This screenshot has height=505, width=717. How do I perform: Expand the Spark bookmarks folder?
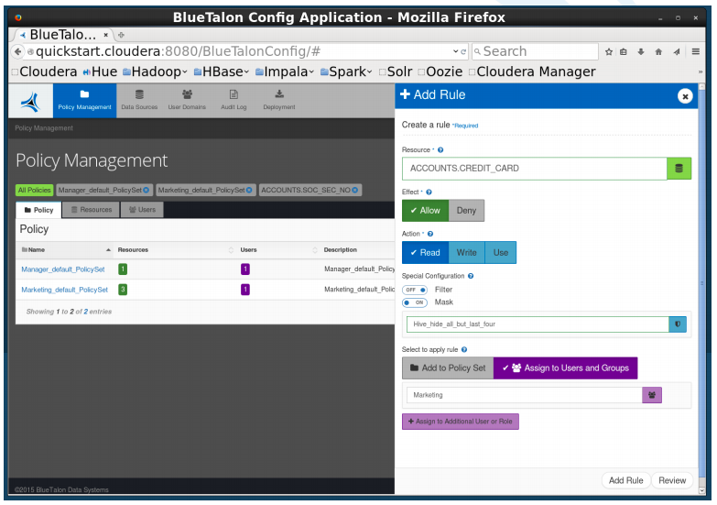point(346,71)
